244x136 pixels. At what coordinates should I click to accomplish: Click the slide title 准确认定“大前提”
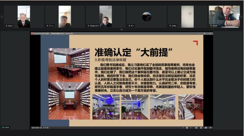[x=133, y=52]
